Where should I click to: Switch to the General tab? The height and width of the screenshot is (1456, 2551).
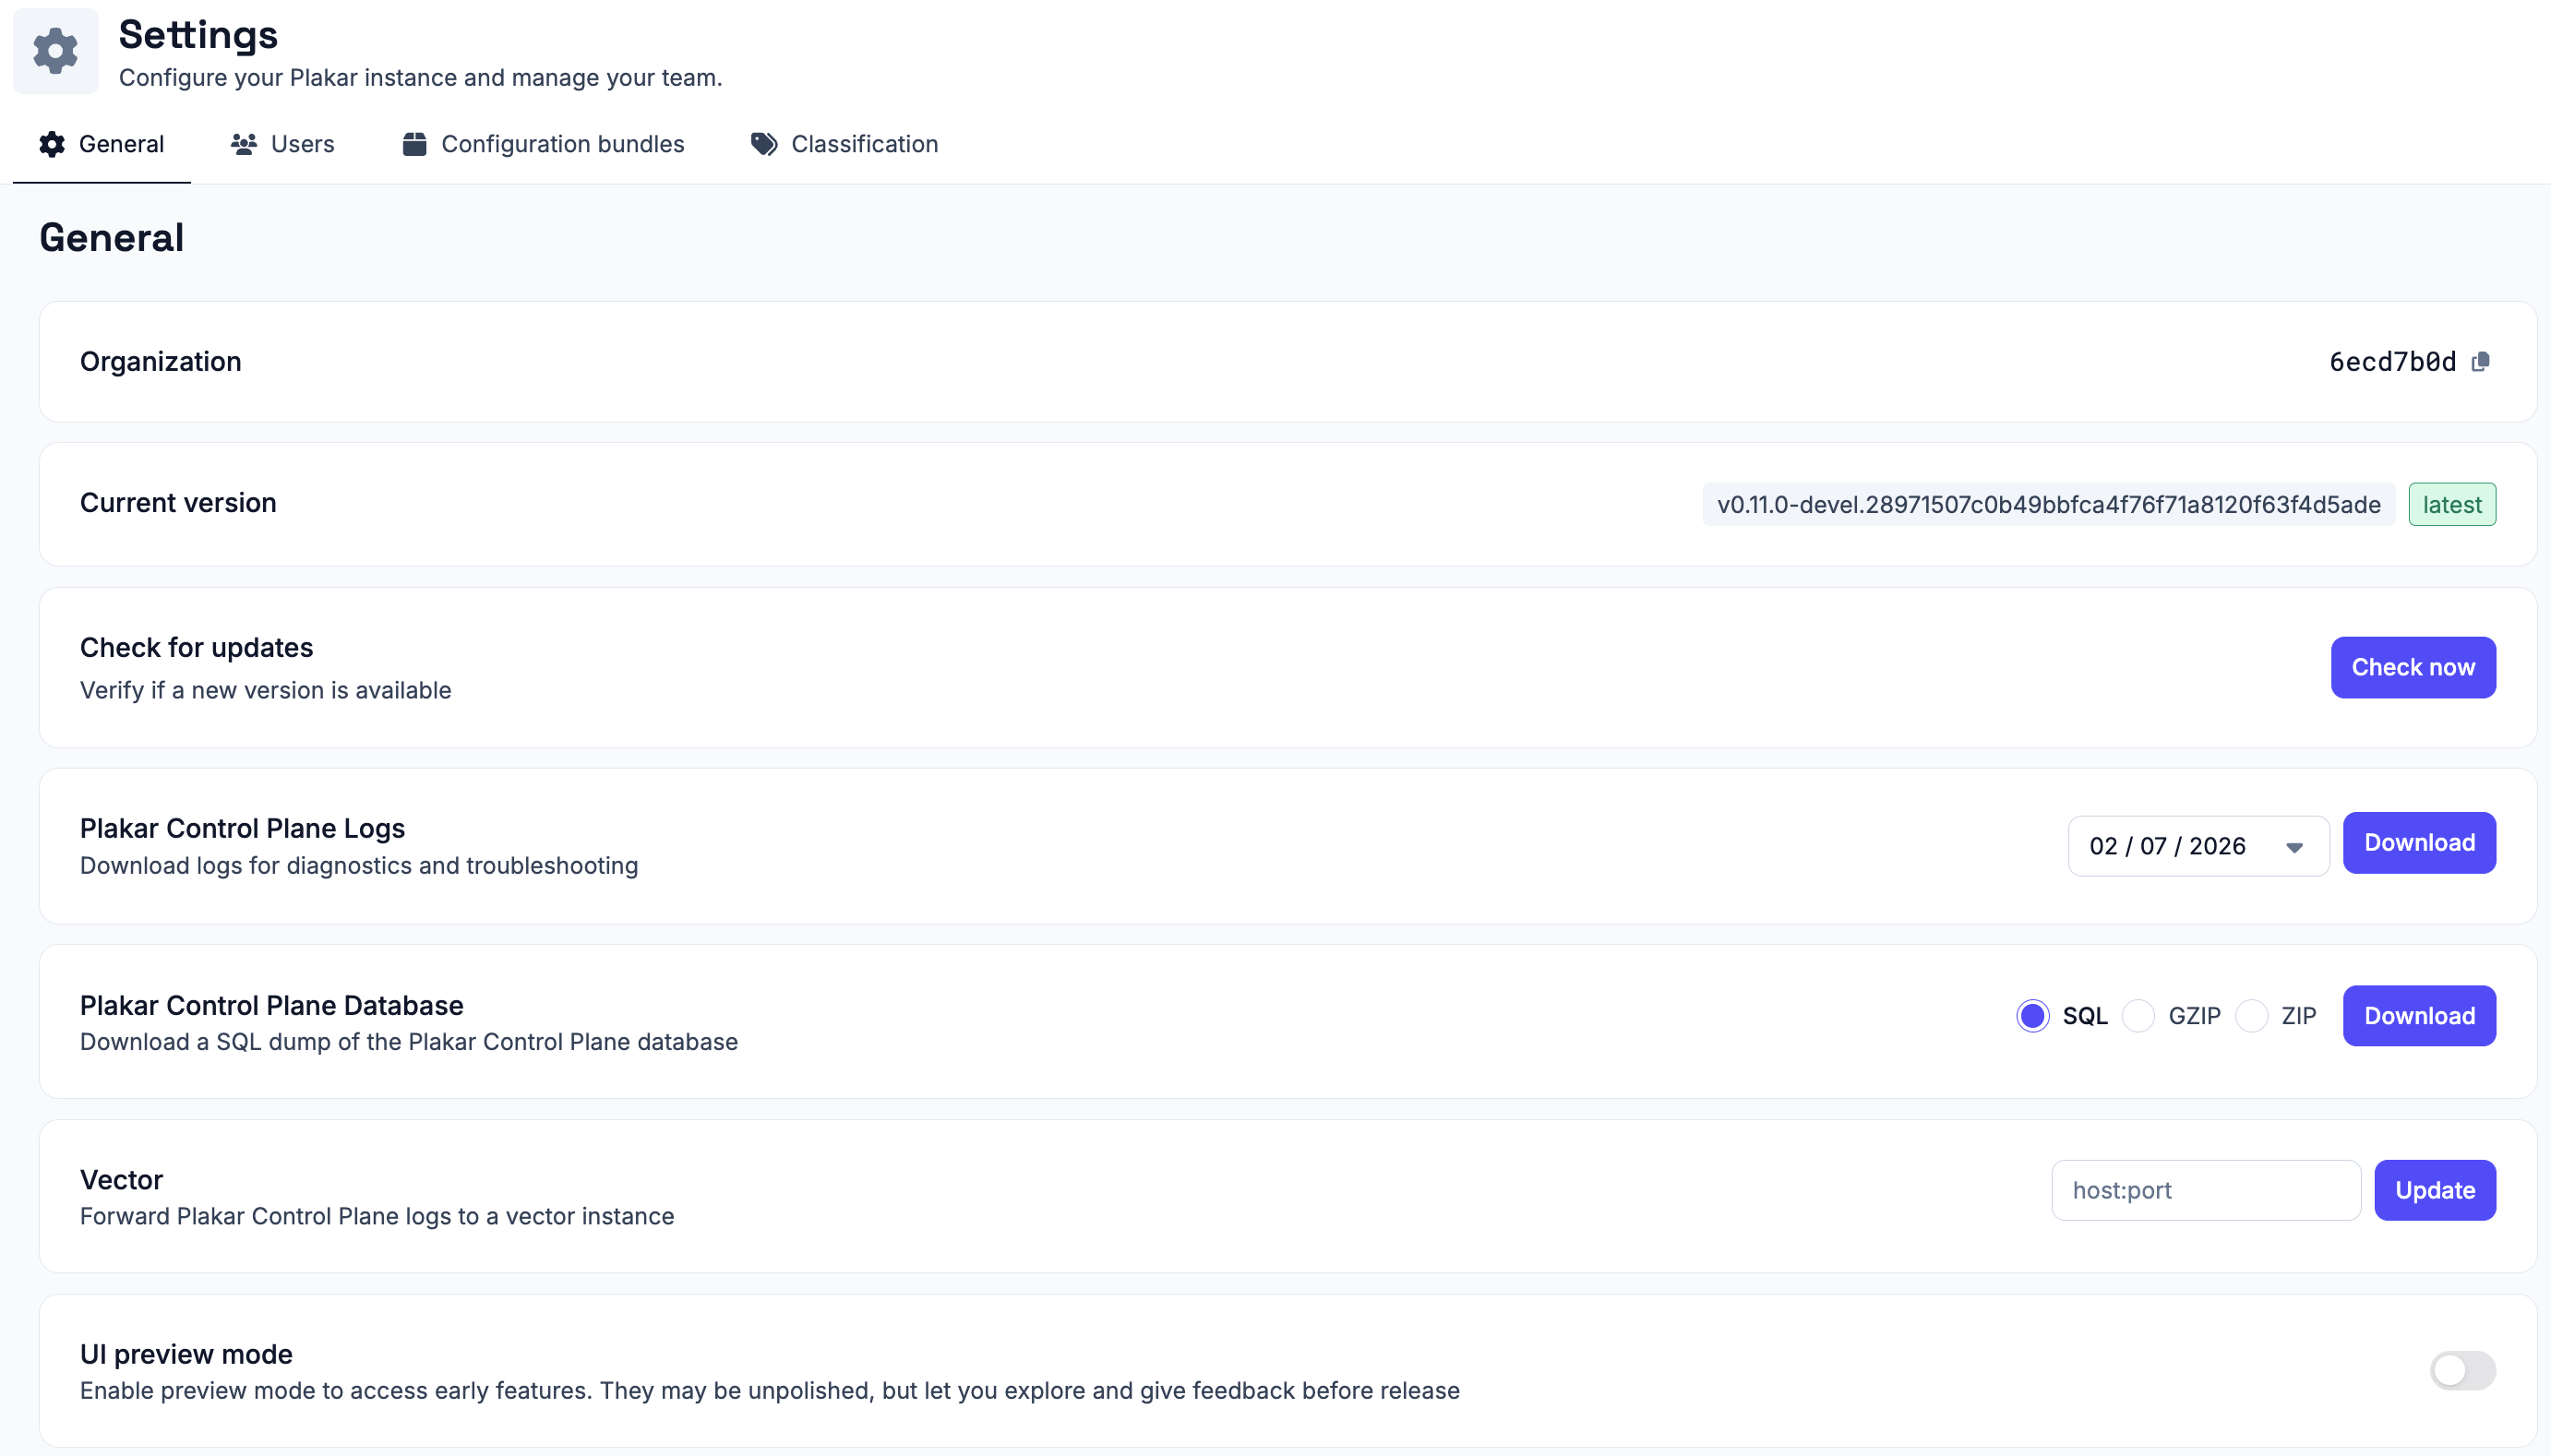click(102, 144)
